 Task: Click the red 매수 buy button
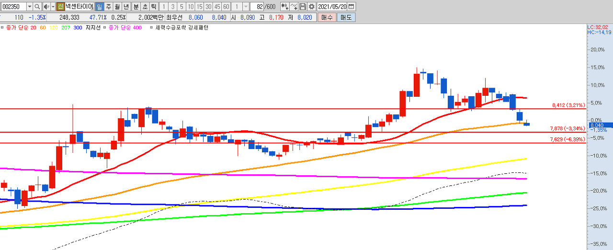[x=327, y=17]
